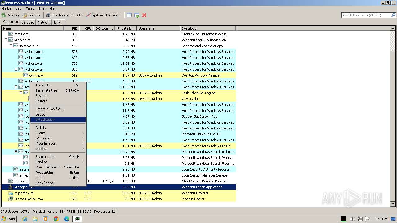Viewport: 397px width, 223px height.
Task: Select the explorer.exe process icon
Action: click(11, 193)
